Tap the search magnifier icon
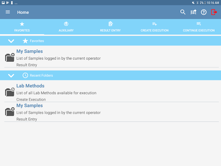This screenshot has width=221, height=166. [x=183, y=12]
